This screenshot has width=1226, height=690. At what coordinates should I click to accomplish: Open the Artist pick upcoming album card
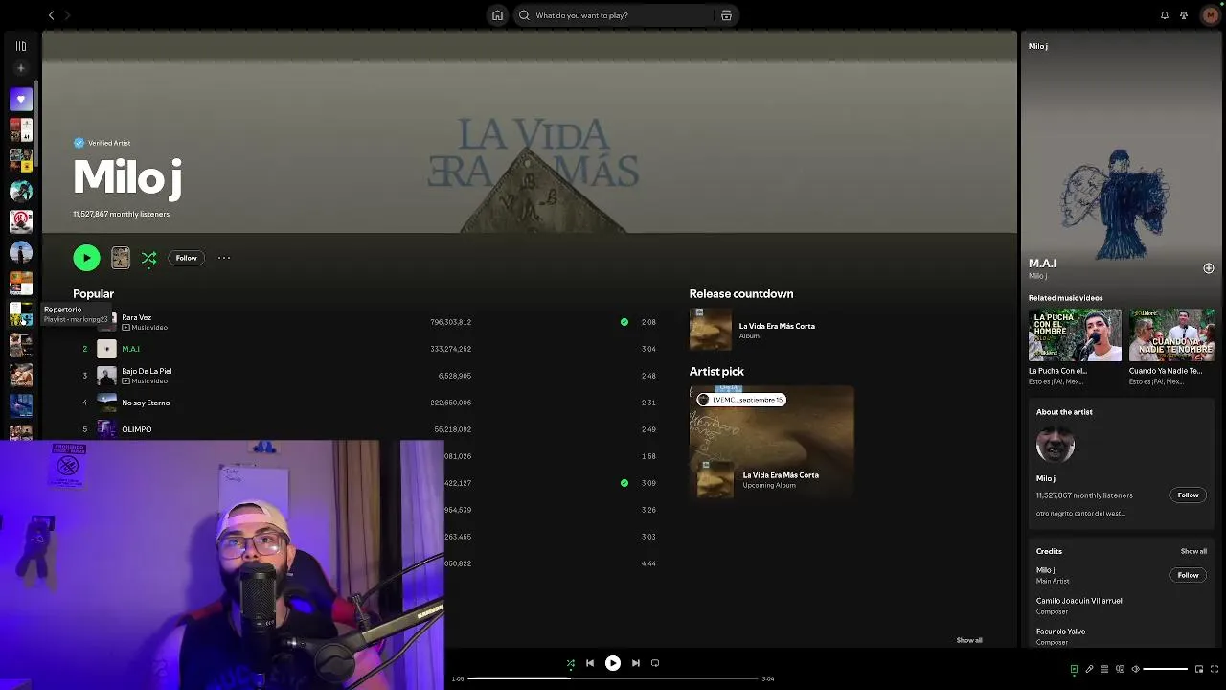click(772, 442)
